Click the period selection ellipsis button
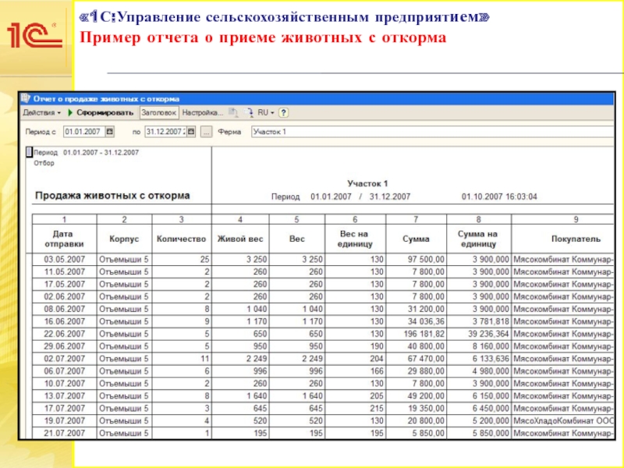 click(206, 132)
